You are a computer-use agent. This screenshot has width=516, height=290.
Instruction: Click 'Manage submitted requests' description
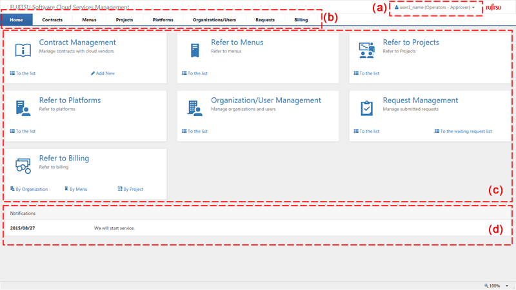click(410, 109)
